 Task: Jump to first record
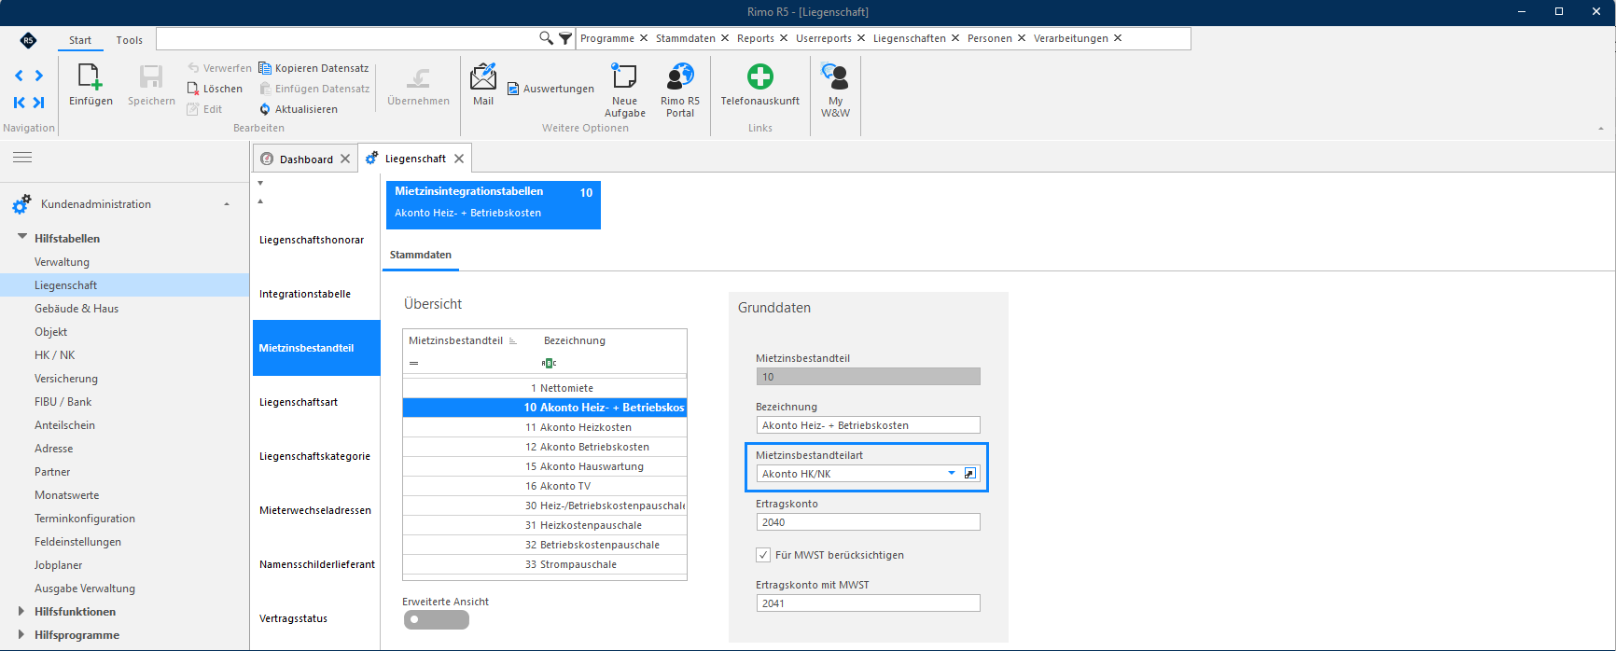[19, 103]
